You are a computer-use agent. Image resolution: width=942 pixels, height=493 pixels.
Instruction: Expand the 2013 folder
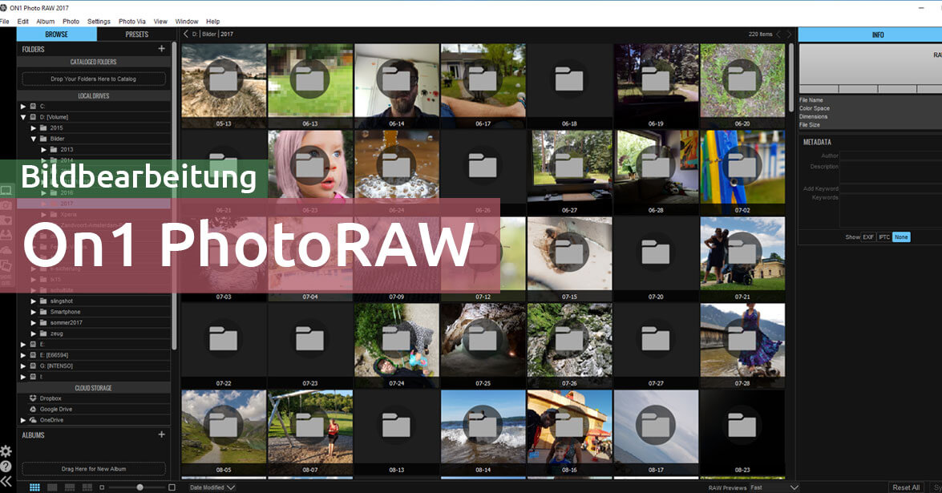(x=44, y=150)
